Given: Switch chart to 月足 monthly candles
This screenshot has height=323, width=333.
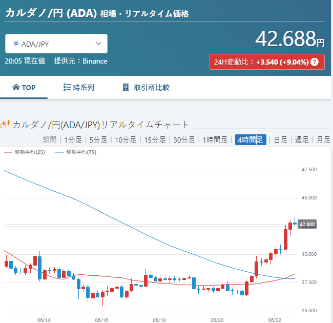Looking at the screenshot, I should coord(323,140).
